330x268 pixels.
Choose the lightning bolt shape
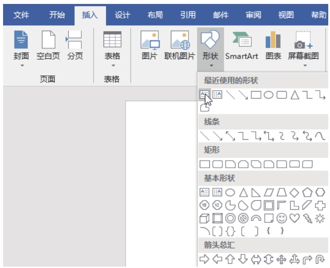(307, 218)
